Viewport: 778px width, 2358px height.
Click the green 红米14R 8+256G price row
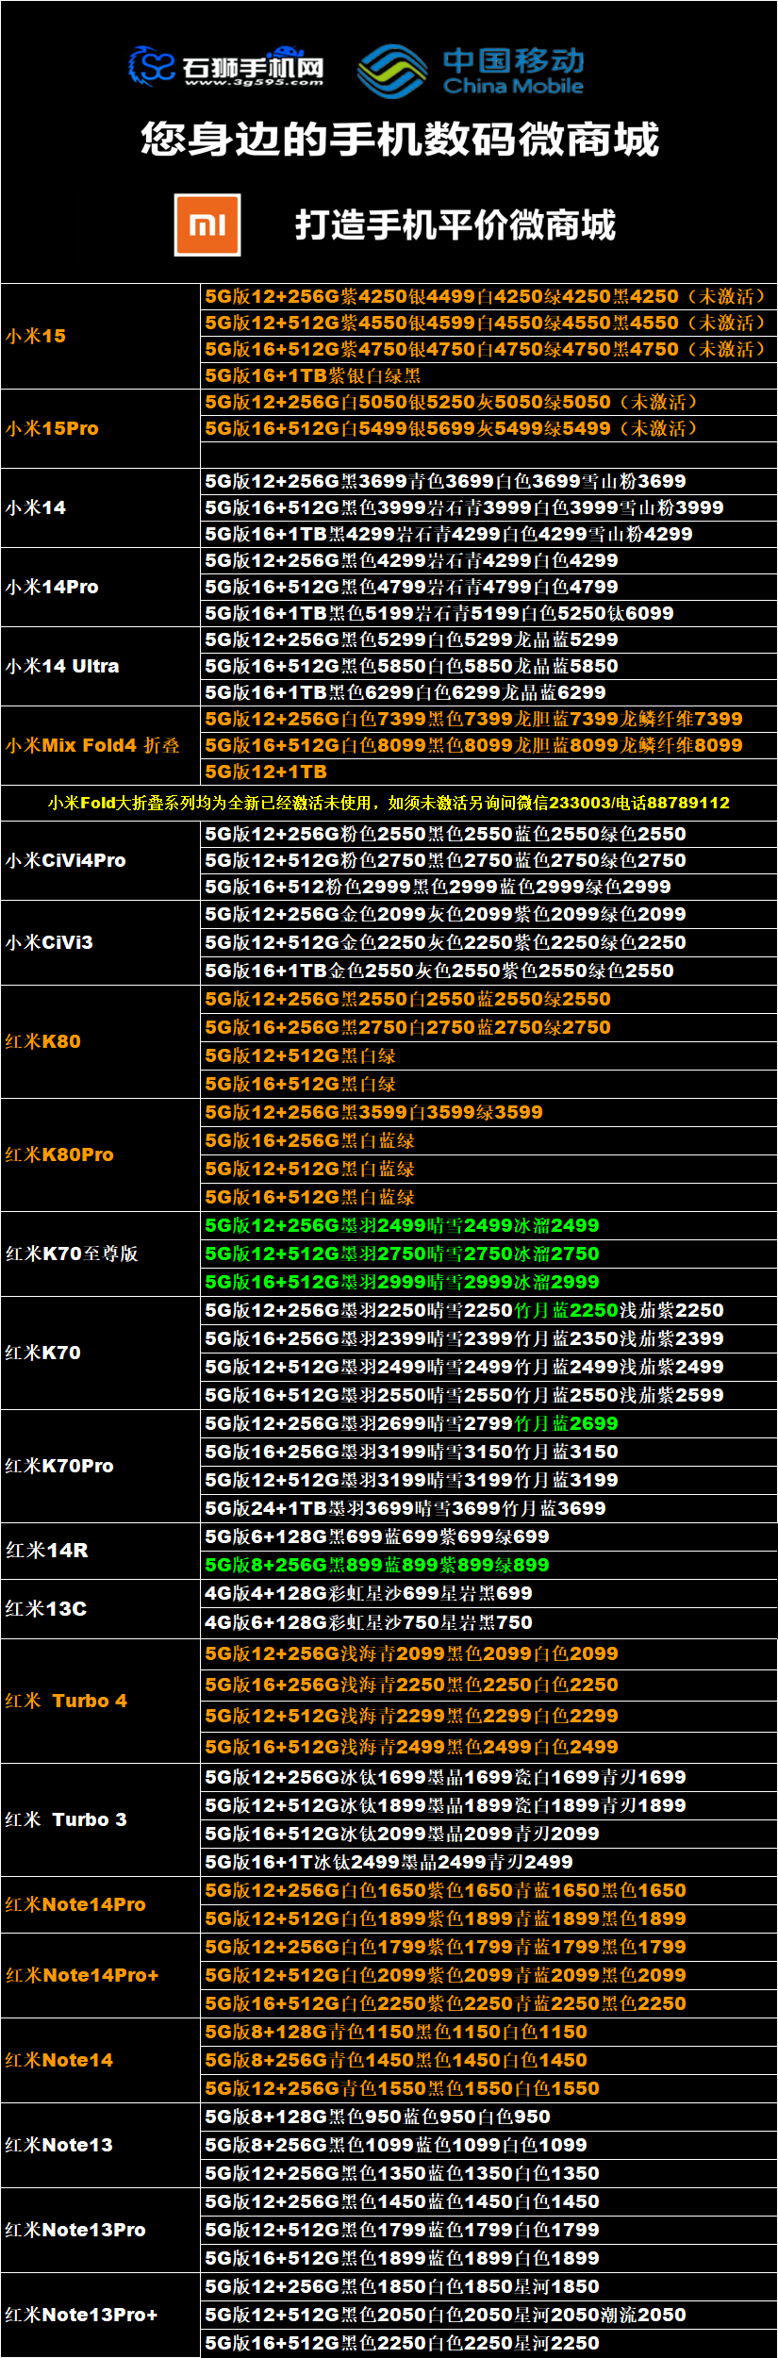click(x=377, y=1566)
